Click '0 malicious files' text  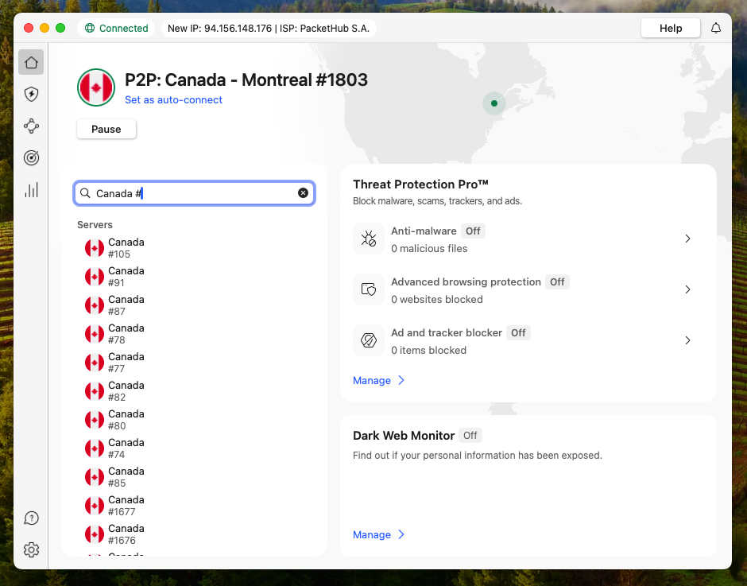[429, 248]
